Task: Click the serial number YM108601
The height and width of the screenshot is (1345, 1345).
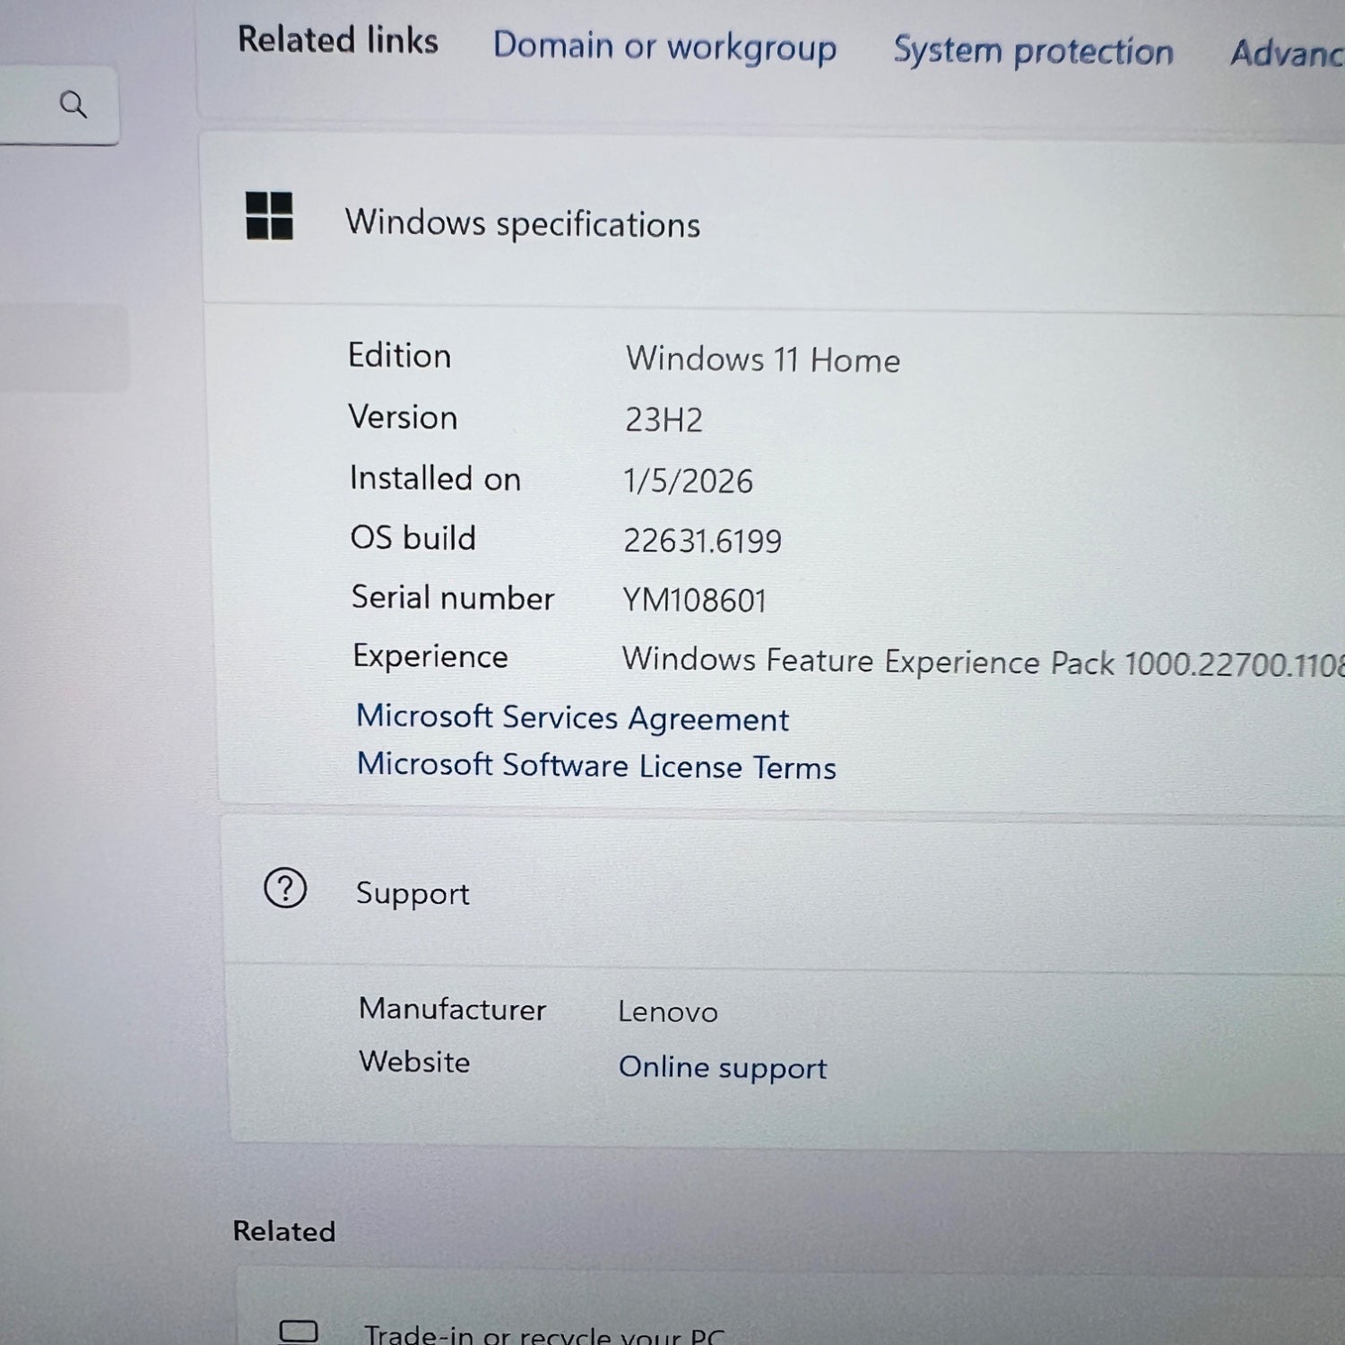Action: pyautogui.click(x=694, y=601)
